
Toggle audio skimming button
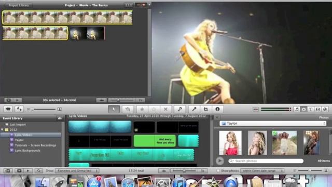[x=256, y=109]
